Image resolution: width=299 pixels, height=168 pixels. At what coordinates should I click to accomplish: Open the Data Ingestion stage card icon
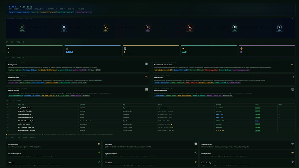coord(146,64)
